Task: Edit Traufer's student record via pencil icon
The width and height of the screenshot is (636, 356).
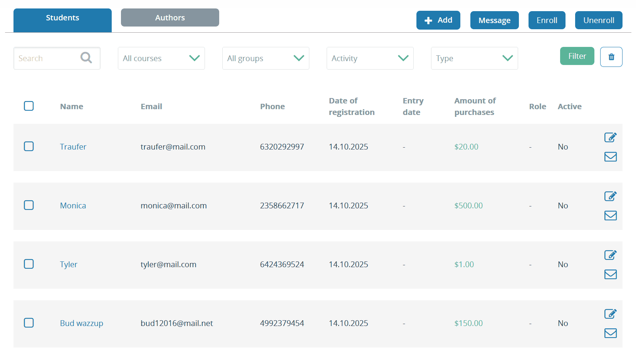Action: (611, 137)
